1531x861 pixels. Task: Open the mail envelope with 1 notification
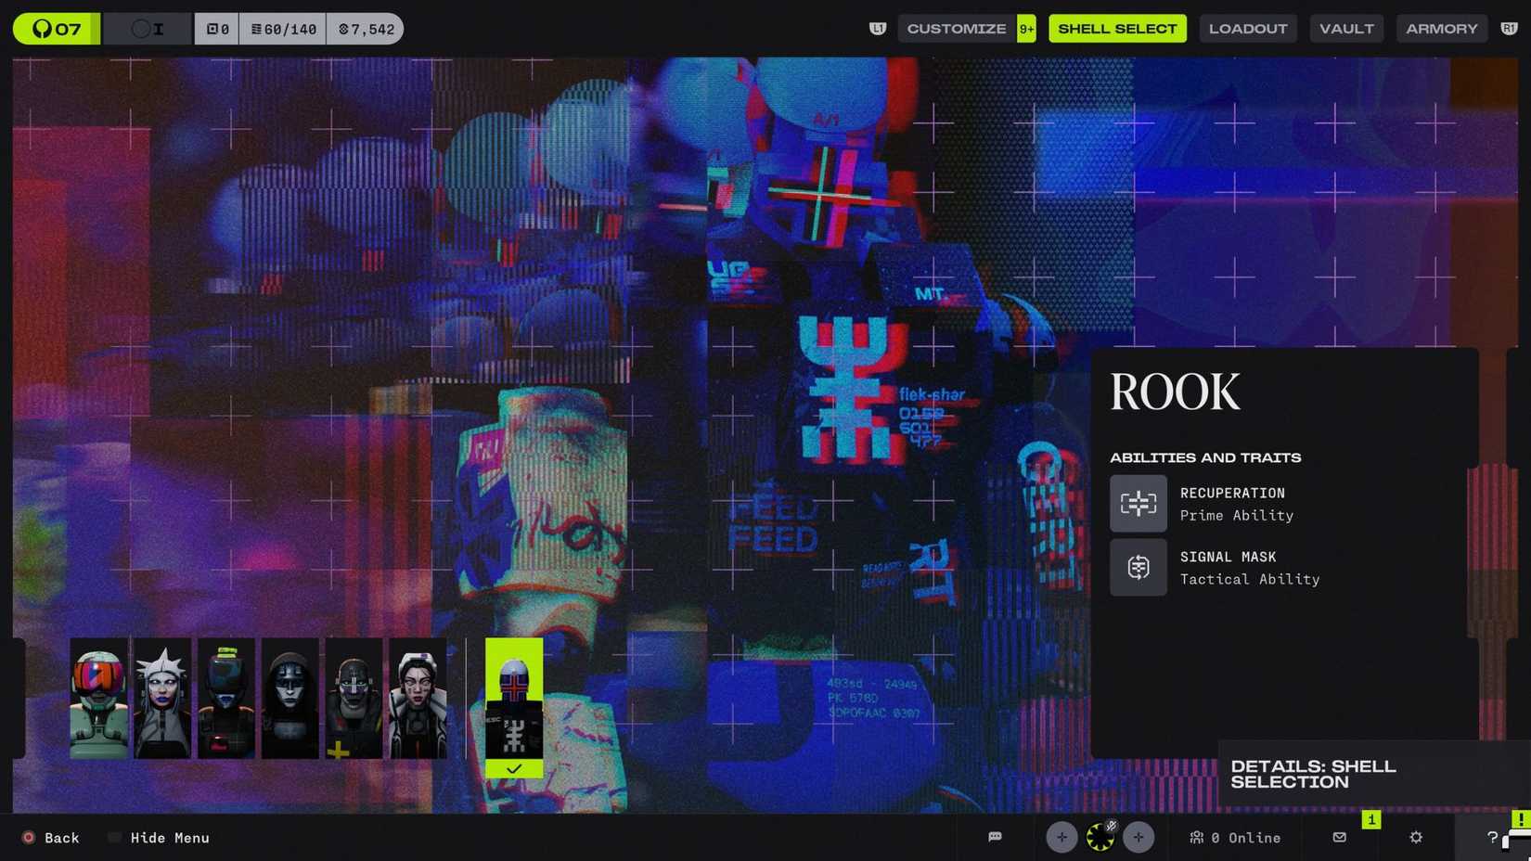(x=1339, y=838)
